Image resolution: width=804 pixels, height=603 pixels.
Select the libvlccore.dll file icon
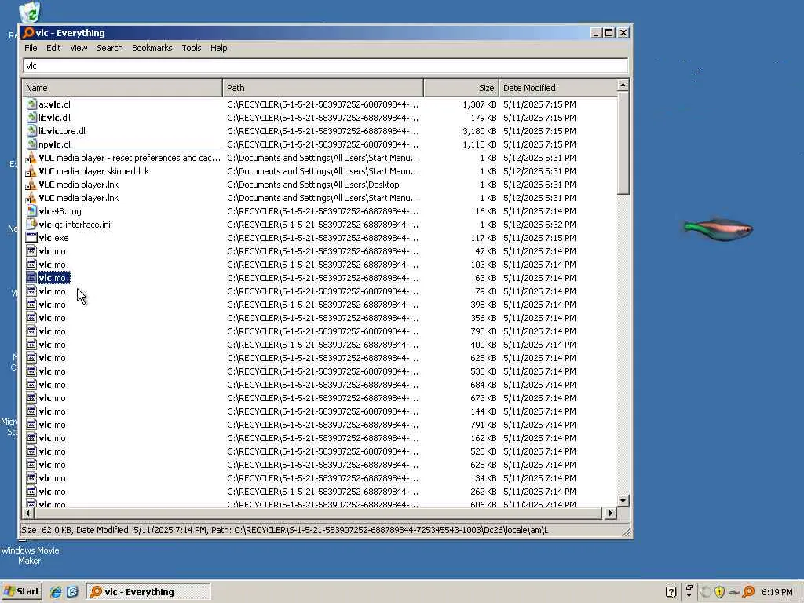click(31, 131)
